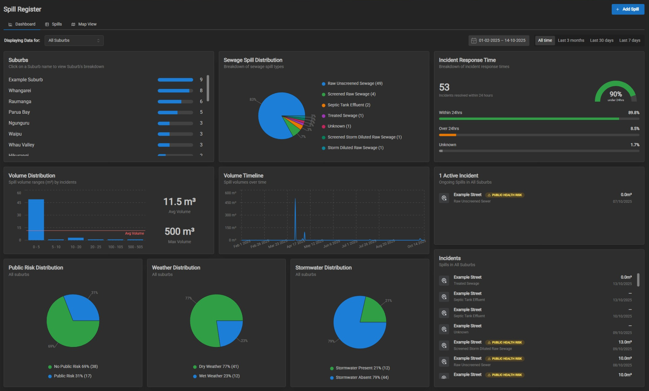Open the 01-02-2025 – 14-10-2025 date picker
Image resolution: width=649 pixels, height=391 pixels.
[502, 40]
